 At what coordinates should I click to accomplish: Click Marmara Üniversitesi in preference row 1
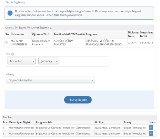(21, 128)
